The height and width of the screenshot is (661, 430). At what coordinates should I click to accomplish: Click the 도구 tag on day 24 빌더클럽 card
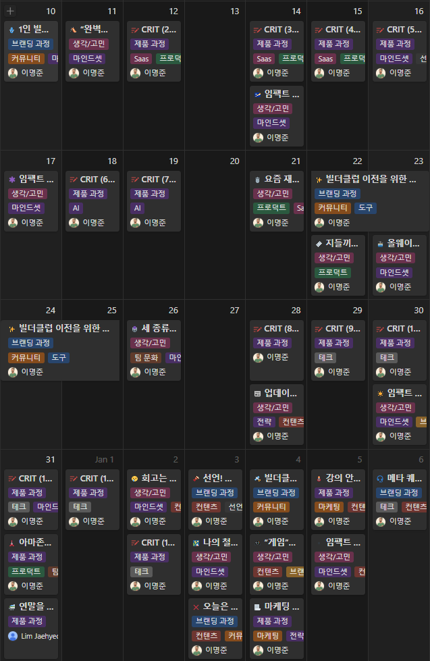59,358
